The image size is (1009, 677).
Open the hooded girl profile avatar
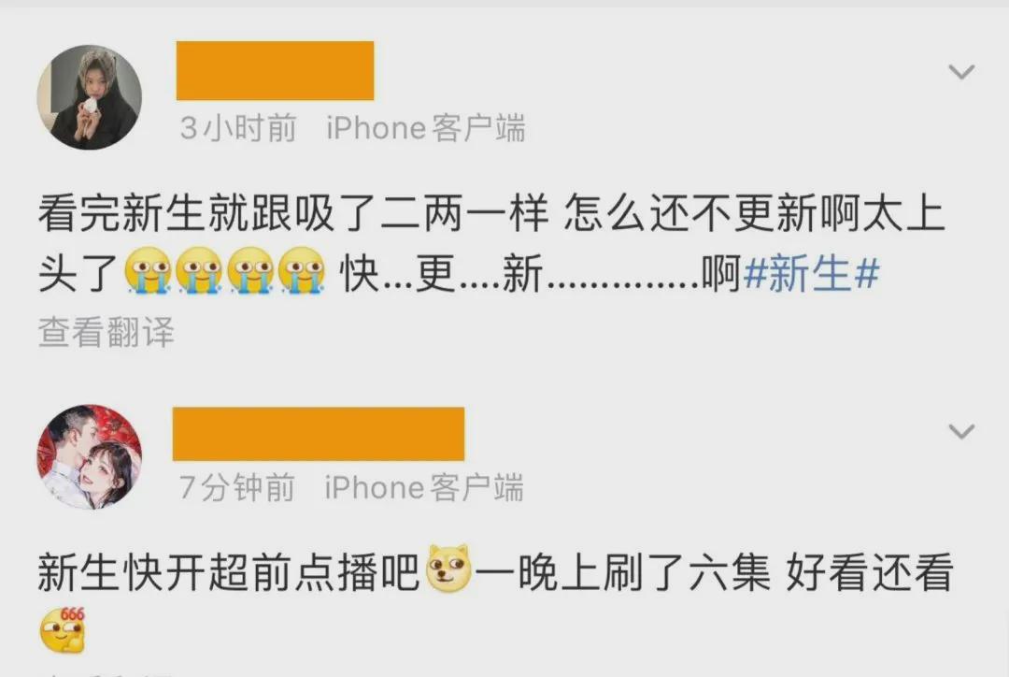click(90, 97)
